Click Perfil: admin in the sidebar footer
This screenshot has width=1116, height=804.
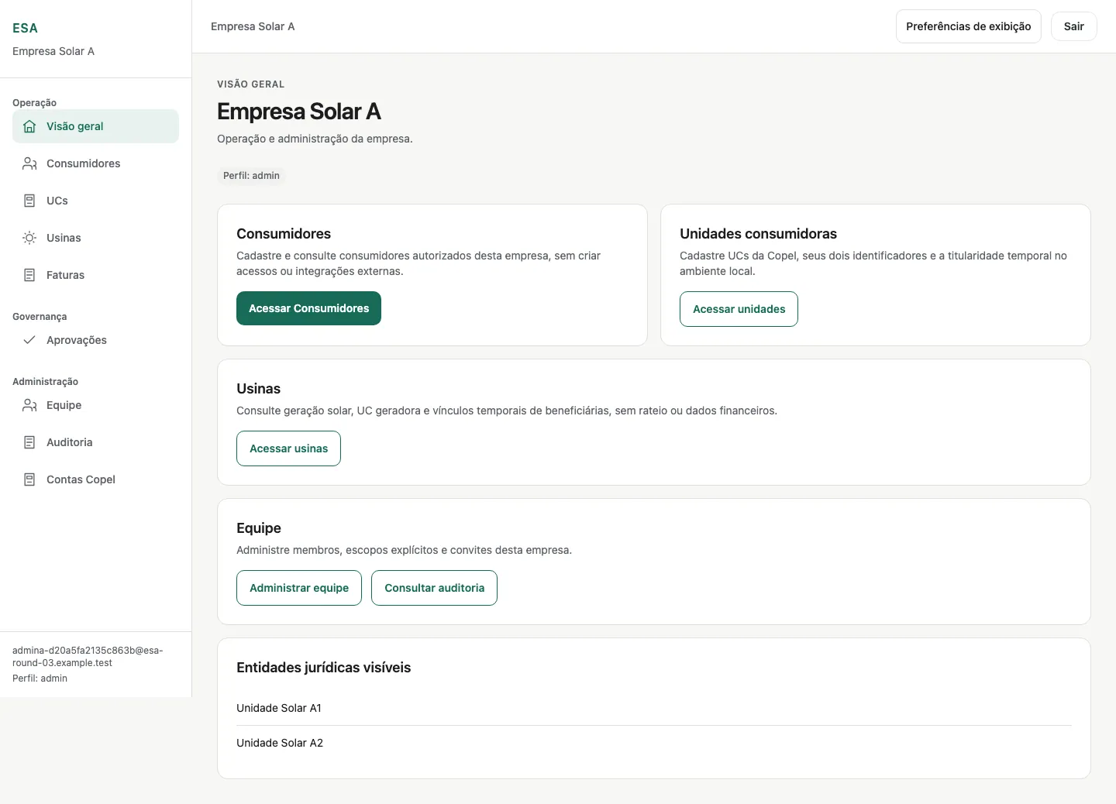[x=40, y=679]
